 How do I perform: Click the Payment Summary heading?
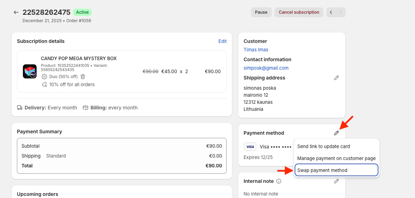coord(39,132)
